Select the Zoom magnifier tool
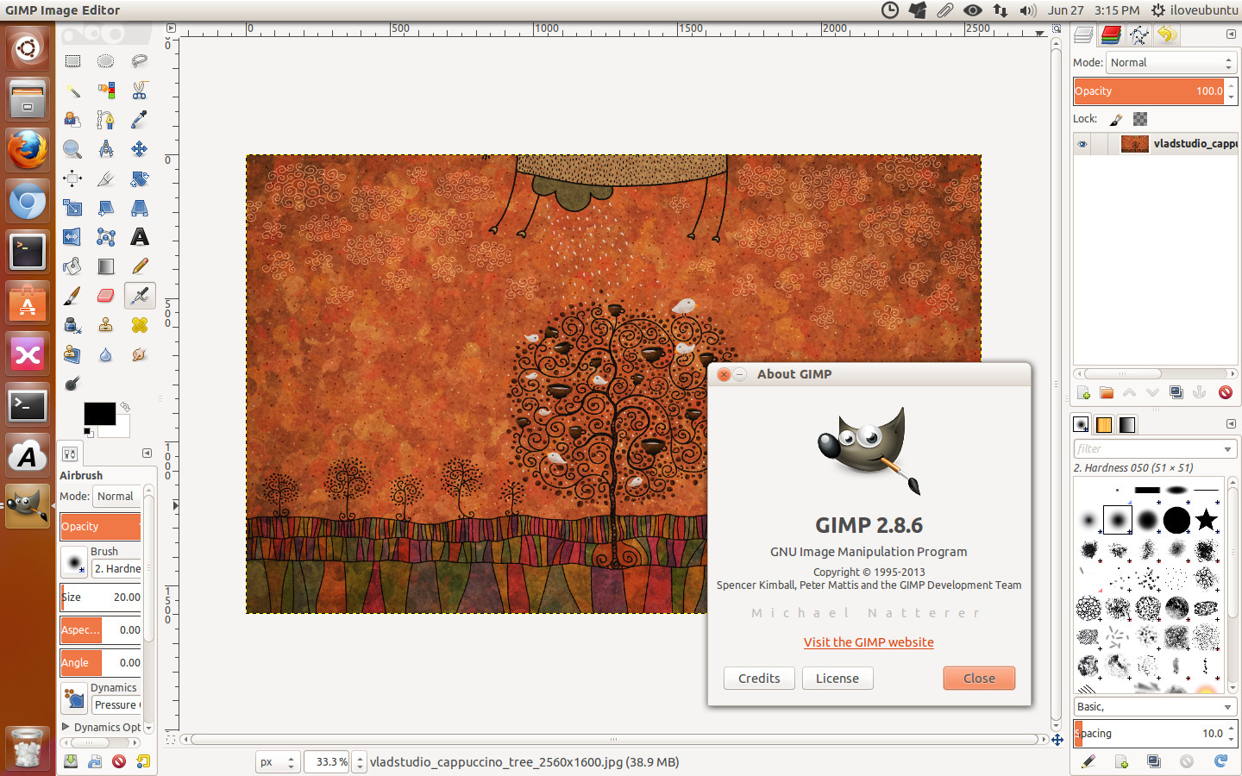Image resolution: width=1242 pixels, height=776 pixels. click(x=72, y=149)
